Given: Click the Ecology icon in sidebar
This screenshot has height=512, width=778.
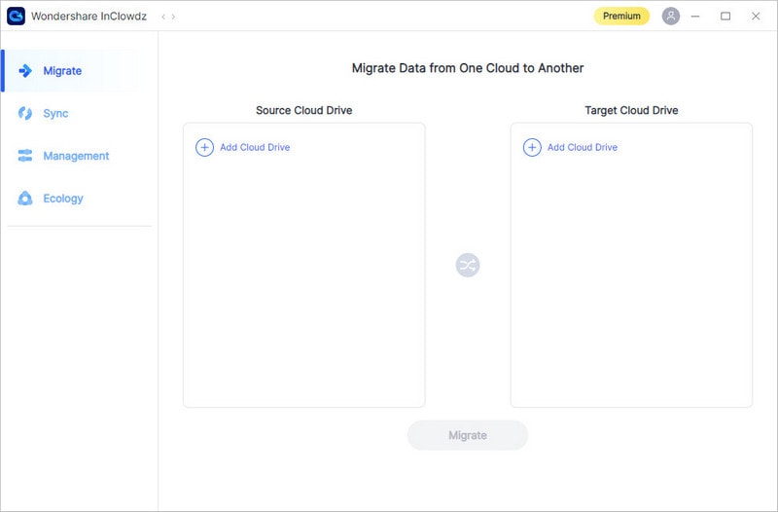Looking at the screenshot, I should coord(25,199).
